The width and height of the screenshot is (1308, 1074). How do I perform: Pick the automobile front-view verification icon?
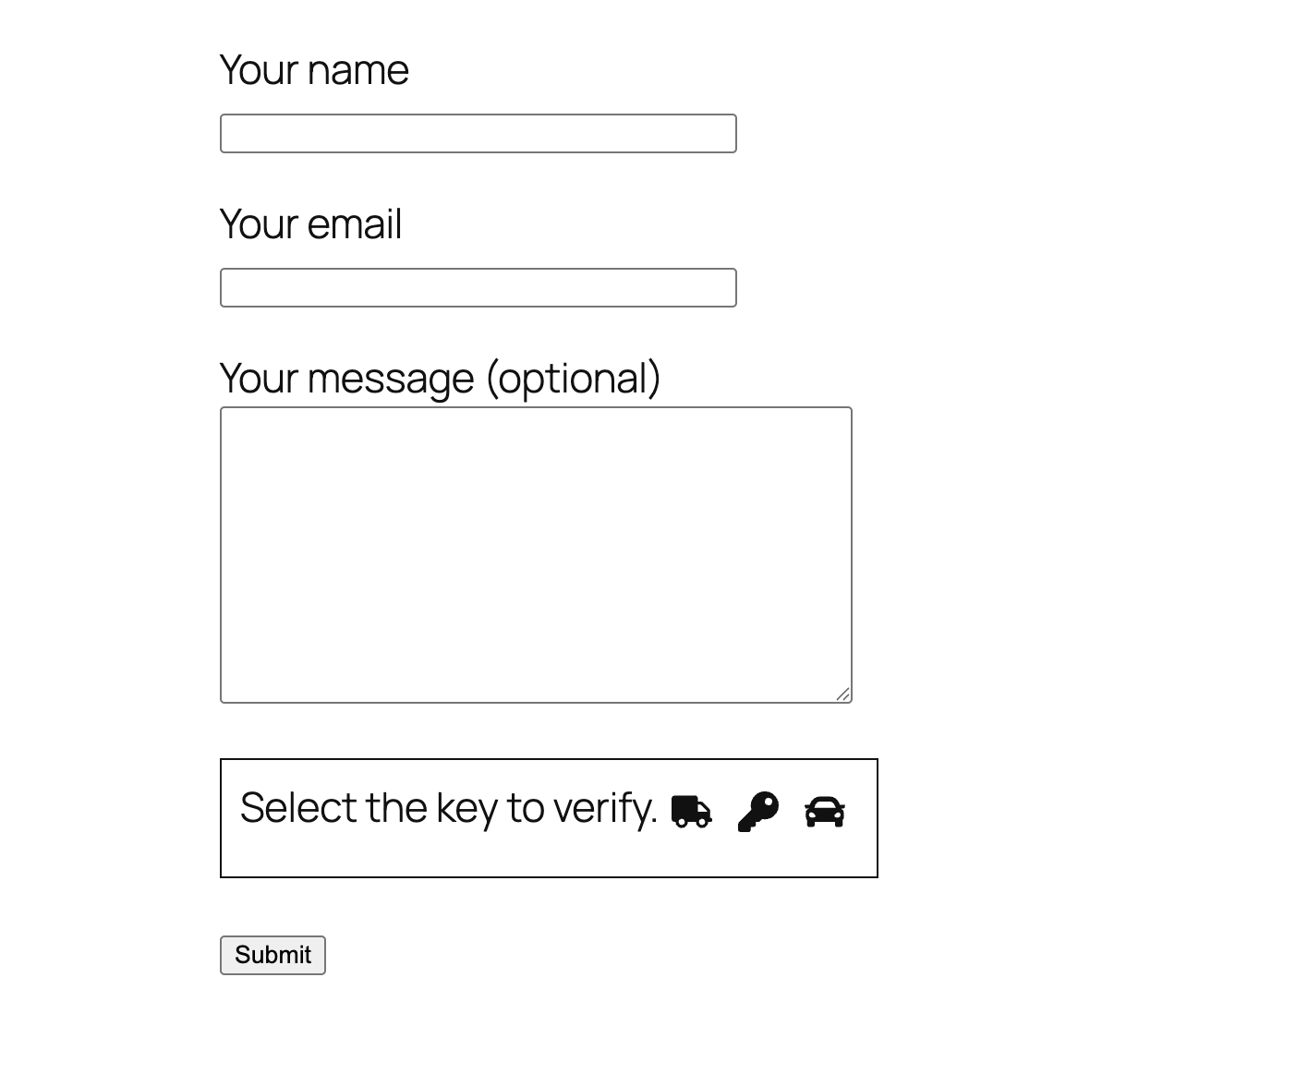(x=825, y=812)
